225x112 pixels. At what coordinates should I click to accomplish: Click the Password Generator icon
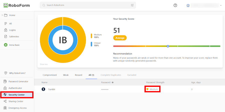click(5, 81)
